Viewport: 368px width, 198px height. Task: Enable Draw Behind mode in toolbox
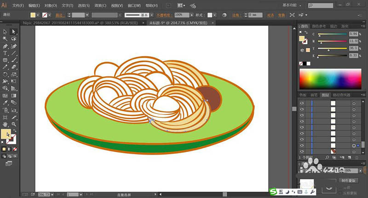(10, 156)
